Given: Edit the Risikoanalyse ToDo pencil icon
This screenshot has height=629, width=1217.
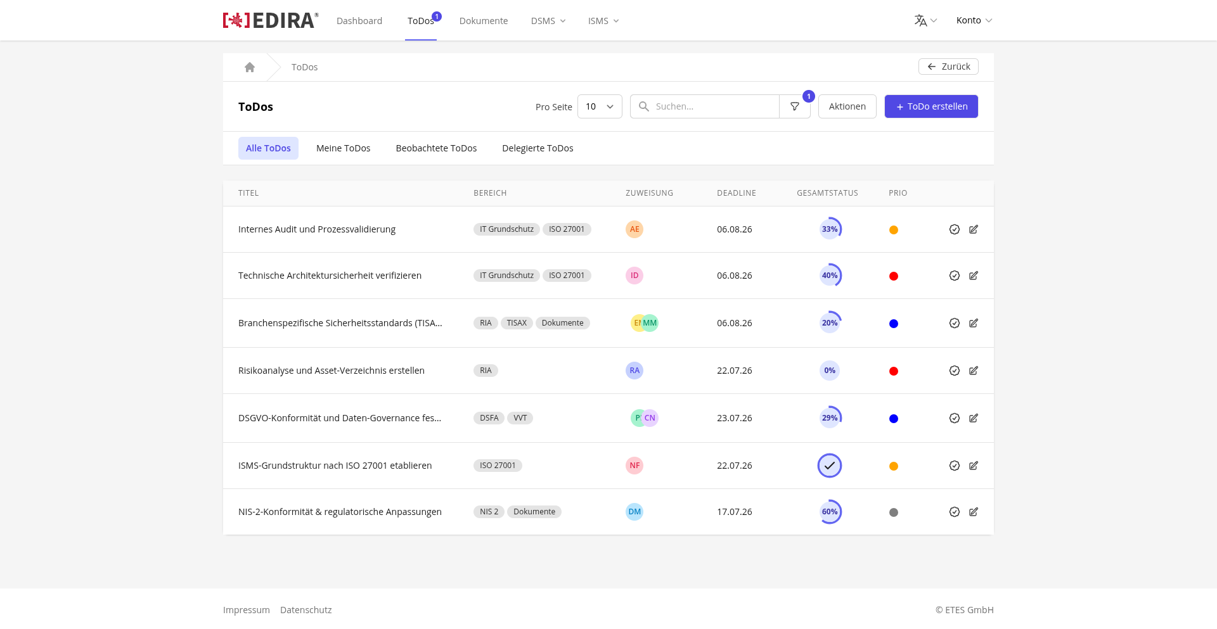Looking at the screenshot, I should tap(974, 371).
